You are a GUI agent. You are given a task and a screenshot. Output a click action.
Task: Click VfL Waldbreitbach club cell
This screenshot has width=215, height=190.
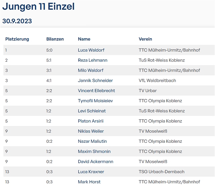point(157,80)
